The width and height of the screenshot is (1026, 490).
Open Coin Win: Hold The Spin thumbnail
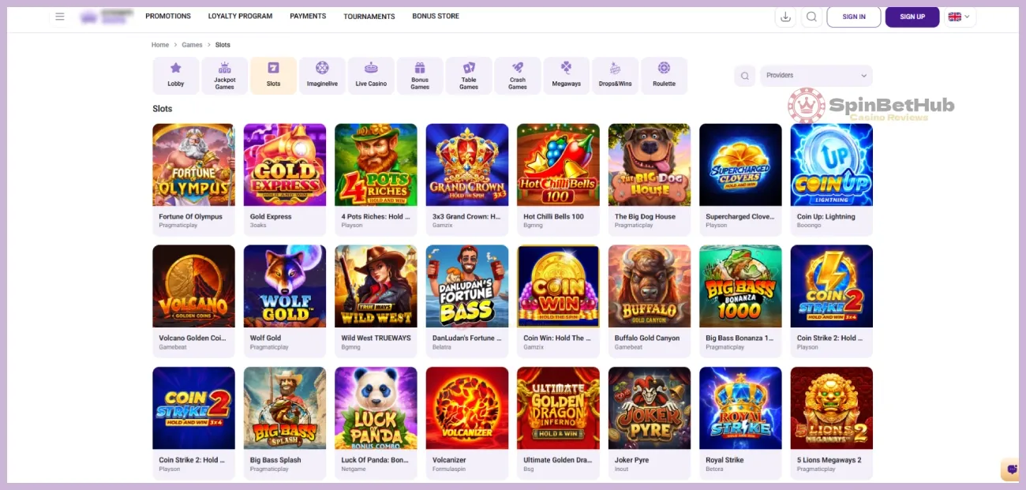click(558, 286)
